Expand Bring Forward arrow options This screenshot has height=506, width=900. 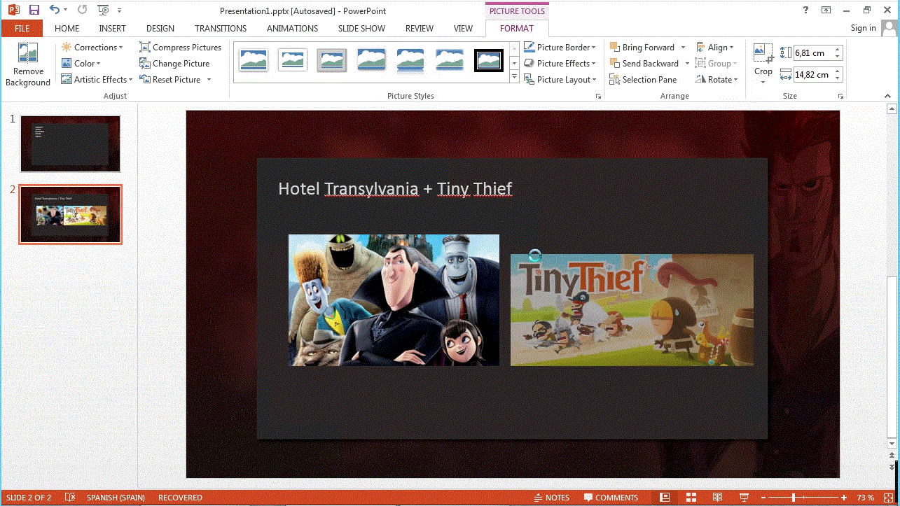684,48
